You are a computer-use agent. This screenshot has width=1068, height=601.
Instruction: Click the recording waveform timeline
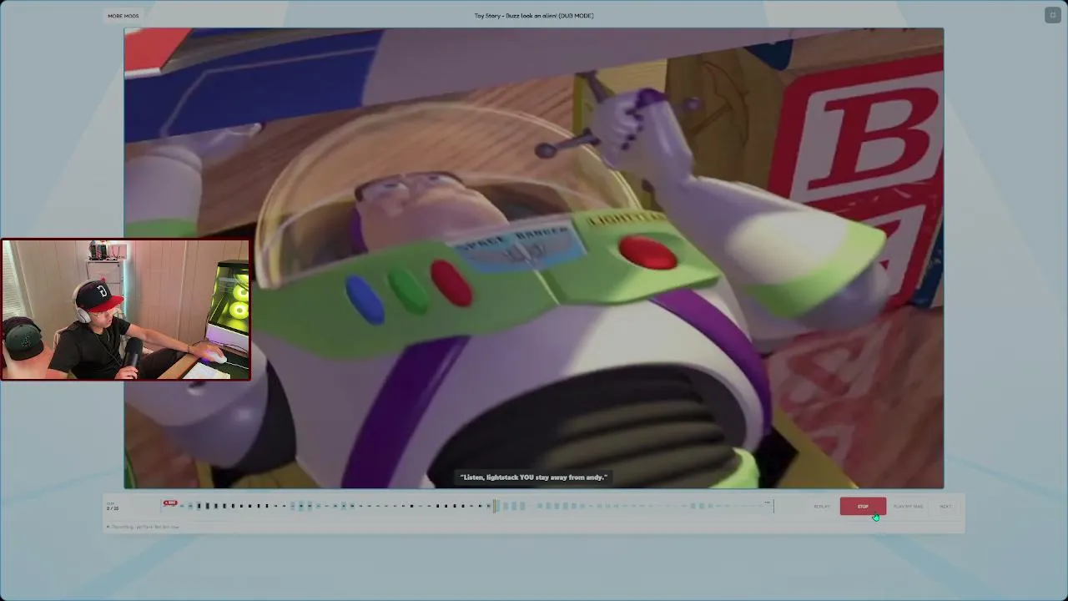(467, 506)
